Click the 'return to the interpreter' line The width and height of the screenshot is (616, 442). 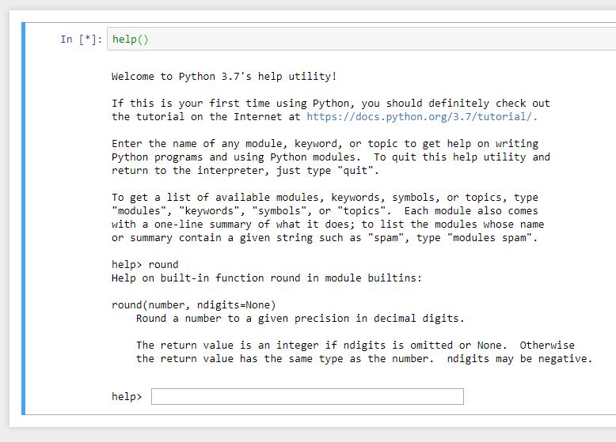245,171
